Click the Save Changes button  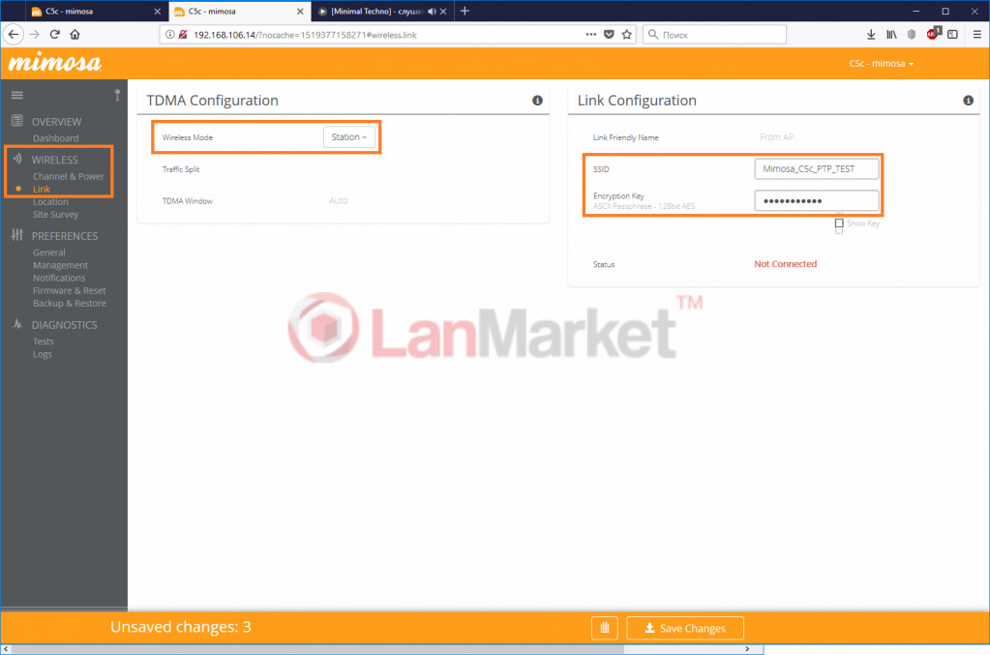[684, 628]
